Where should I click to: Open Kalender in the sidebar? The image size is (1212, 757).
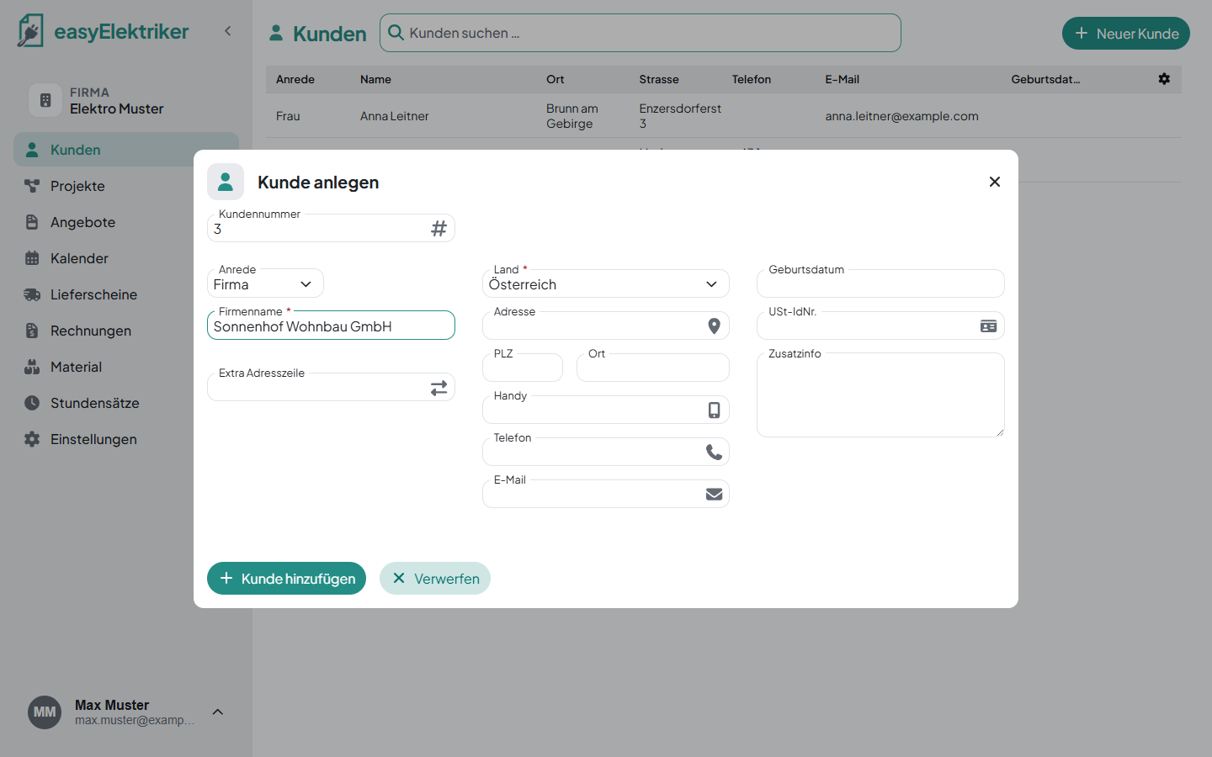pyautogui.click(x=126, y=258)
